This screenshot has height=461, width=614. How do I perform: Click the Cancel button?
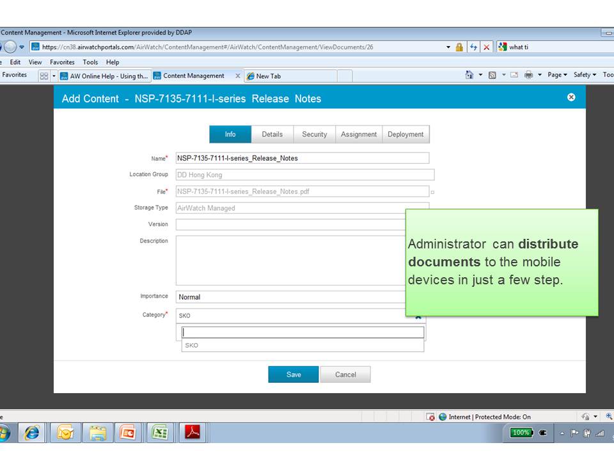pos(345,375)
